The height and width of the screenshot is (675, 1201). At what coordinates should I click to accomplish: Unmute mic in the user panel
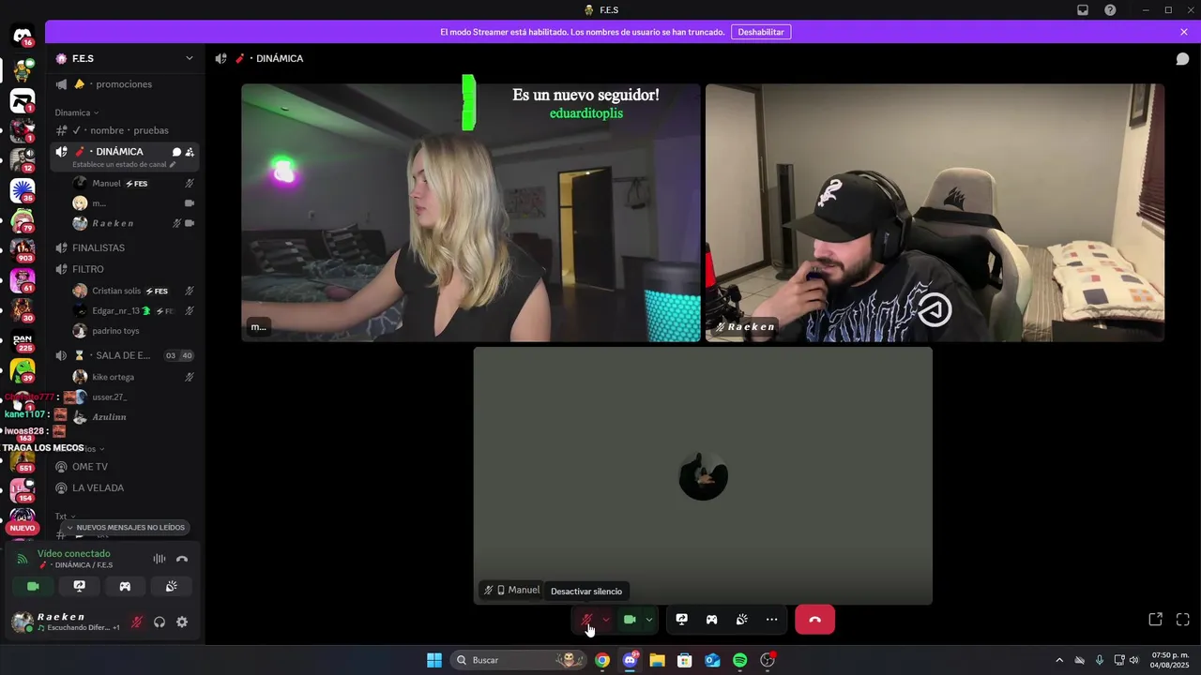[137, 622]
